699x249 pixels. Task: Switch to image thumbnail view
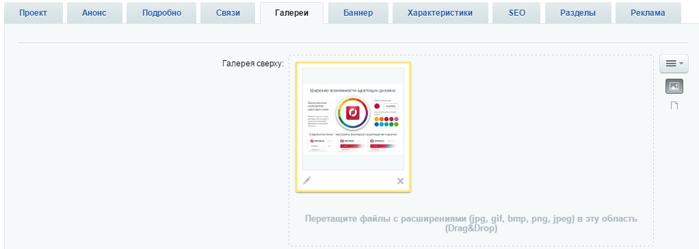[674, 87]
